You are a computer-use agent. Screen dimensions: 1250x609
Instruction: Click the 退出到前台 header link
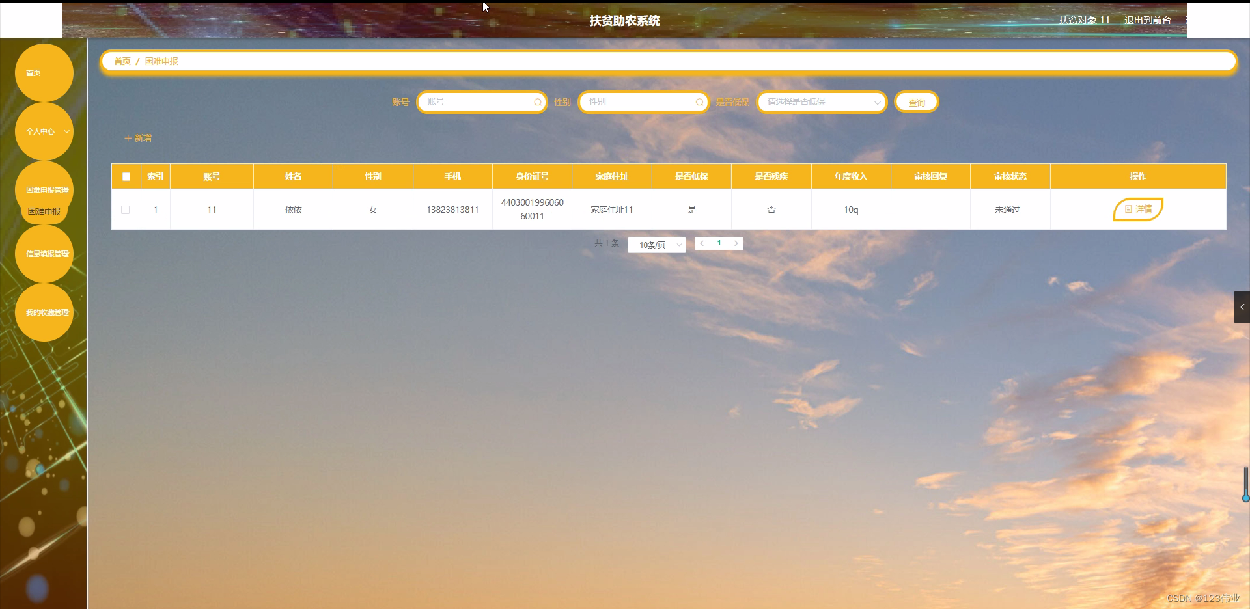coord(1146,20)
